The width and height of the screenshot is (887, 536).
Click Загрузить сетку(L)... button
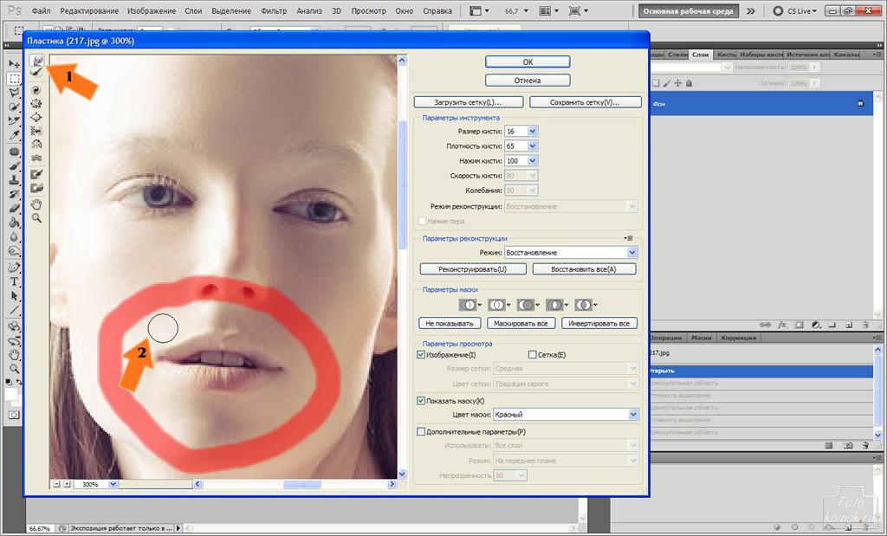[468, 102]
